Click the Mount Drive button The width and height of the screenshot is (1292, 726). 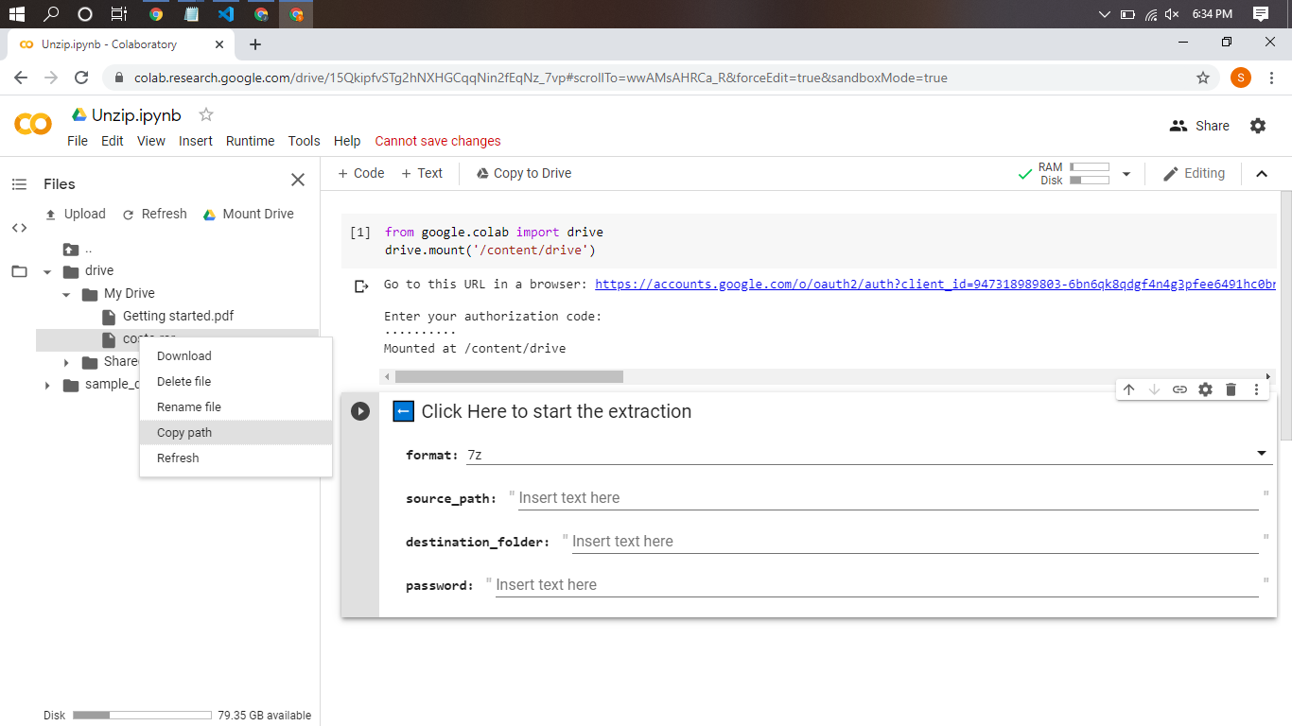pos(248,214)
